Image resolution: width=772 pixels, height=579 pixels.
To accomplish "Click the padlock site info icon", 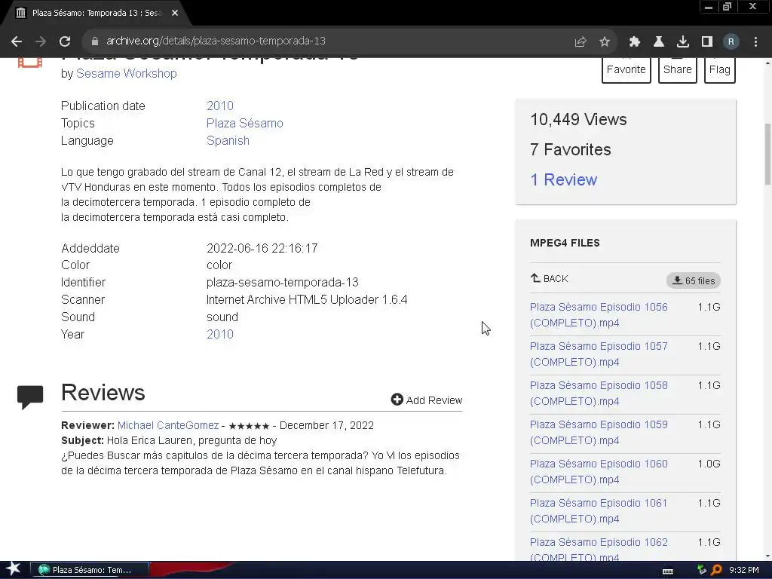I will click(x=95, y=41).
